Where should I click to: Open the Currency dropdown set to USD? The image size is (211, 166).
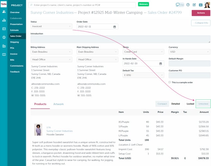click(189, 51)
